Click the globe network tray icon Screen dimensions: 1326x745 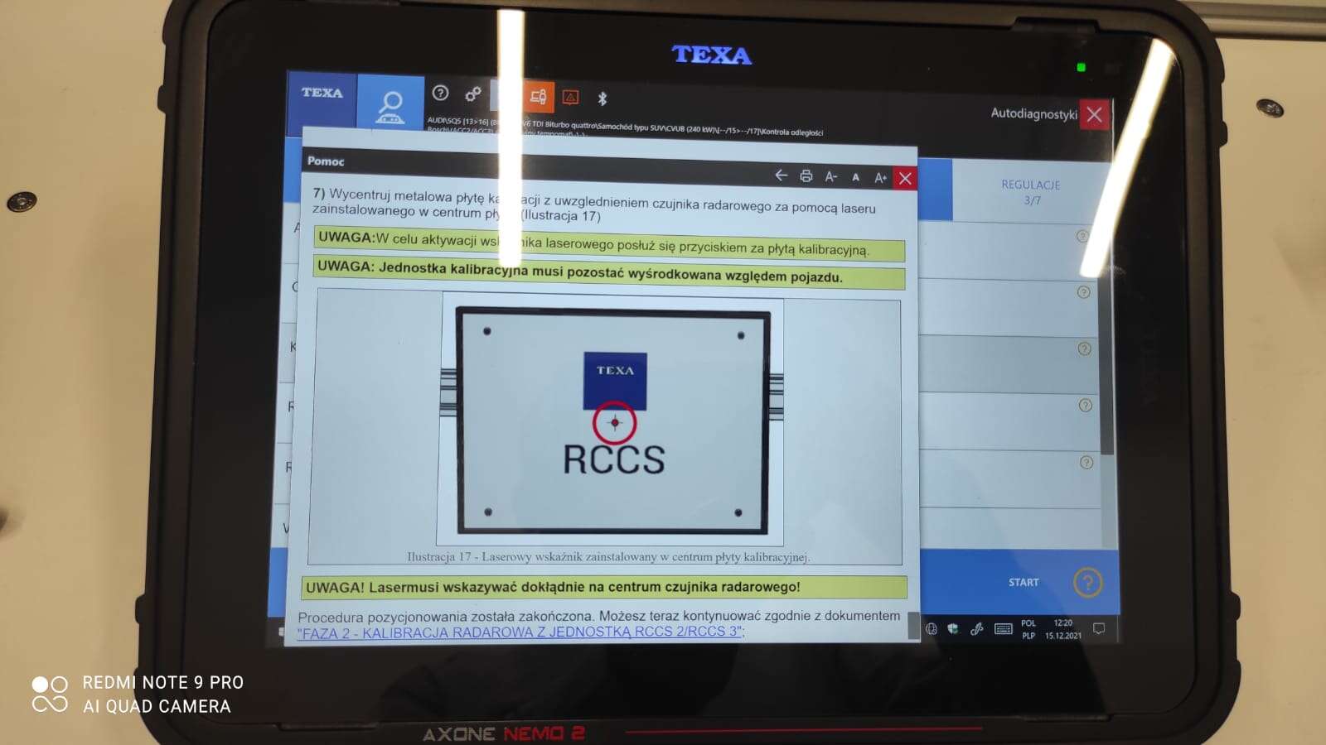pos(931,629)
